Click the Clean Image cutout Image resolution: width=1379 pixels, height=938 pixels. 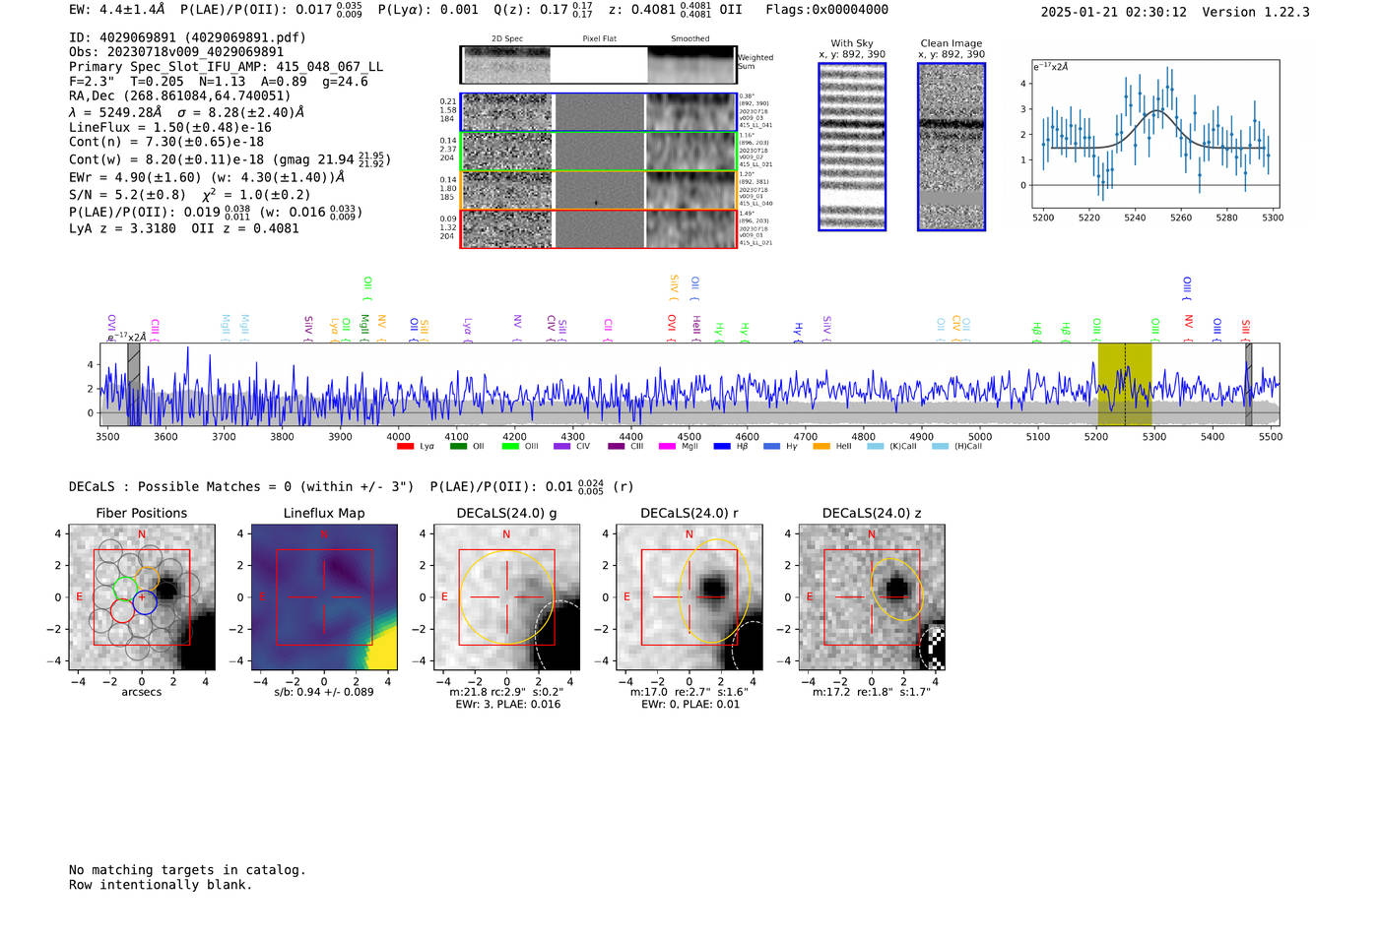click(x=952, y=147)
